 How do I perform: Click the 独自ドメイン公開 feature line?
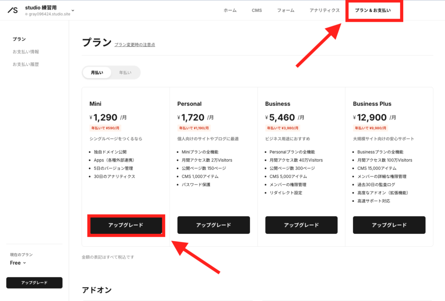pos(110,152)
